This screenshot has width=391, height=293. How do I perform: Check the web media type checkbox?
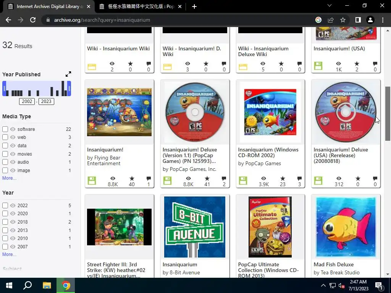[5, 137]
